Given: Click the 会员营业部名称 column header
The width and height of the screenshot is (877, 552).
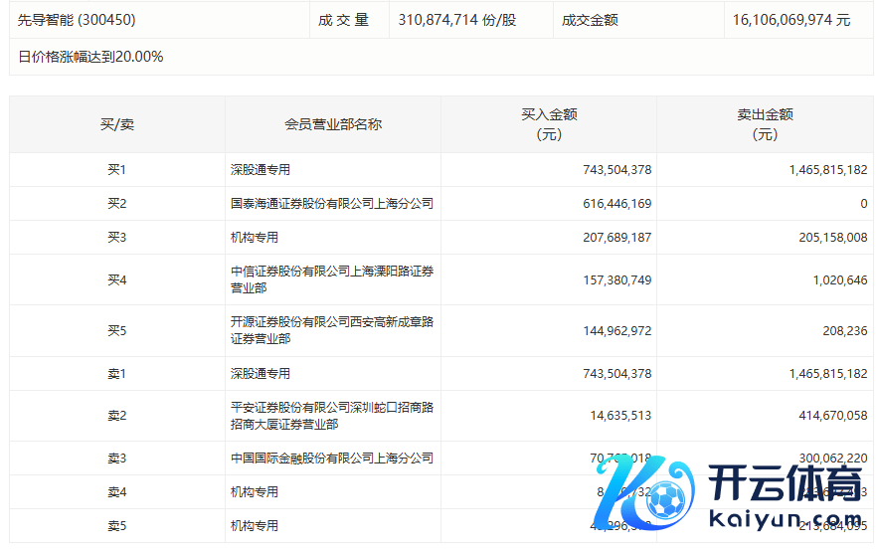Looking at the screenshot, I should (333, 124).
